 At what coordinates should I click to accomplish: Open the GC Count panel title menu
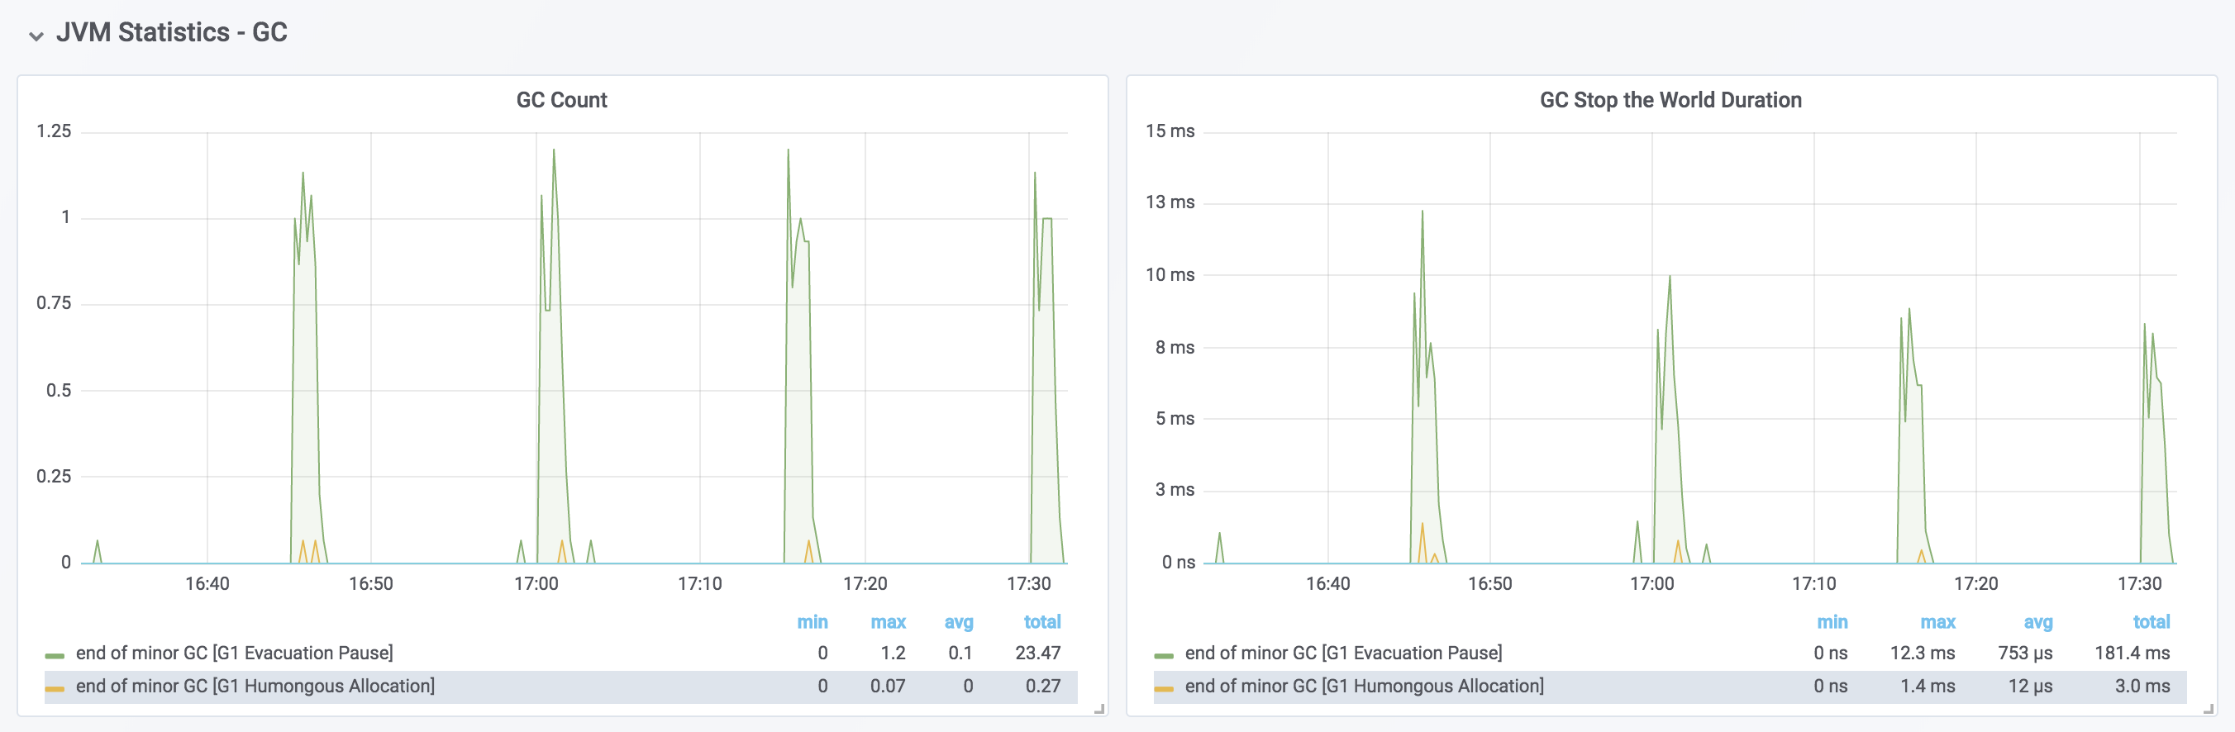coord(561,100)
